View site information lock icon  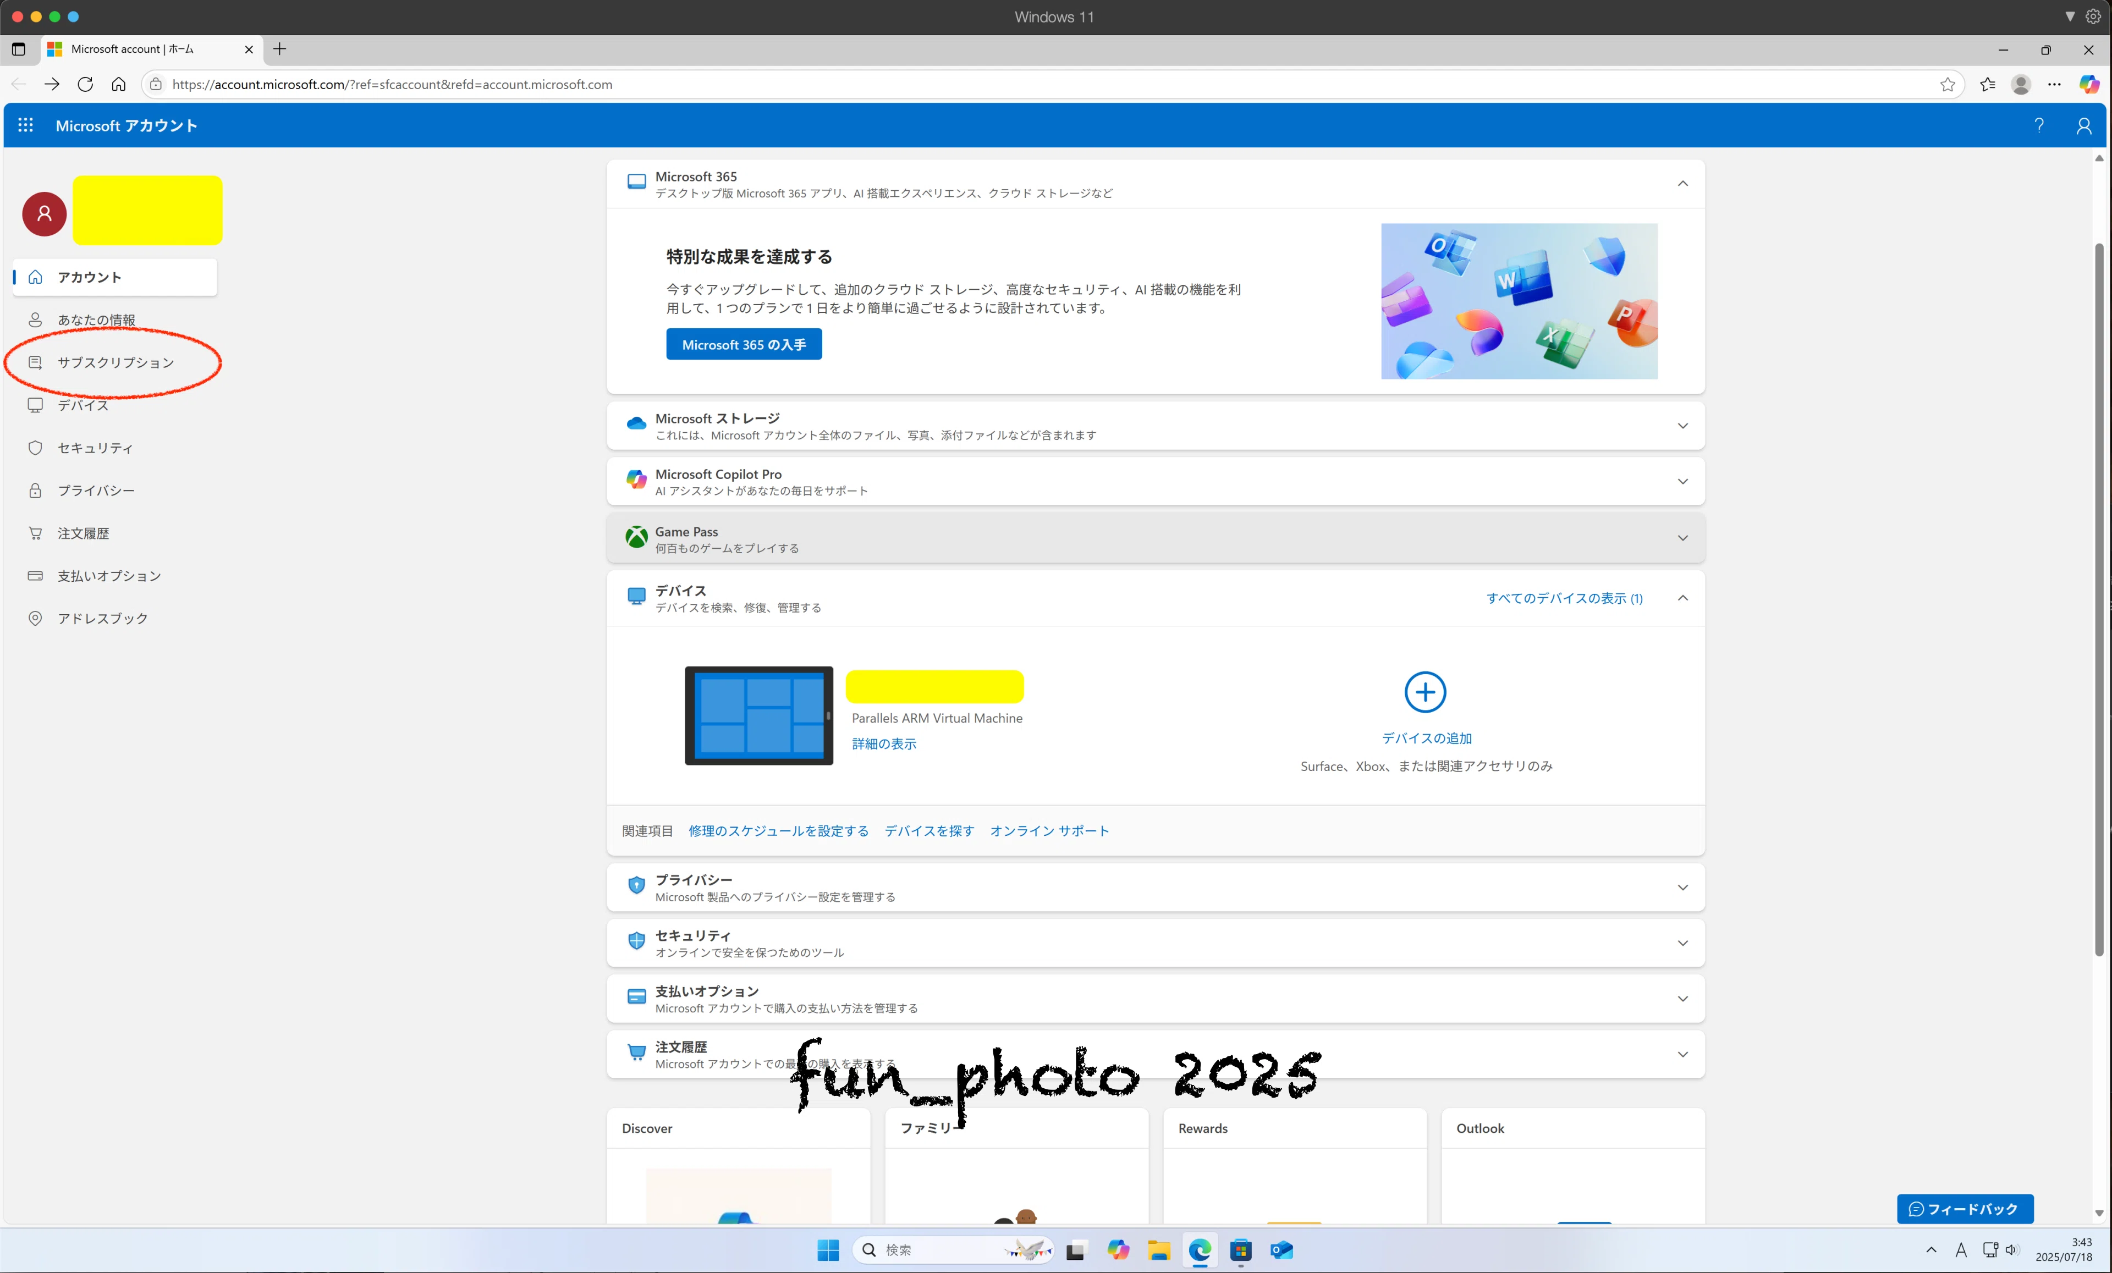pos(155,84)
